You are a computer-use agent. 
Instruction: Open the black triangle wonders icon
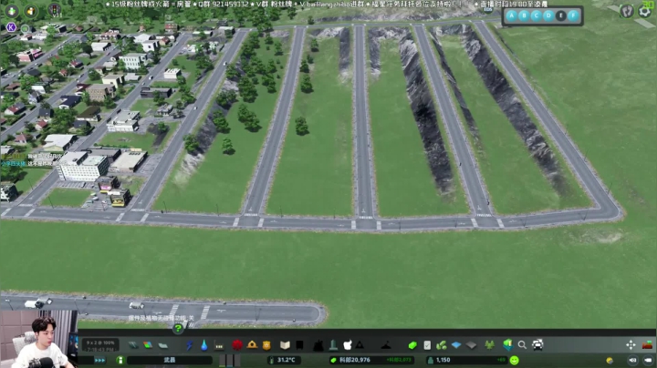click(360, 345)
